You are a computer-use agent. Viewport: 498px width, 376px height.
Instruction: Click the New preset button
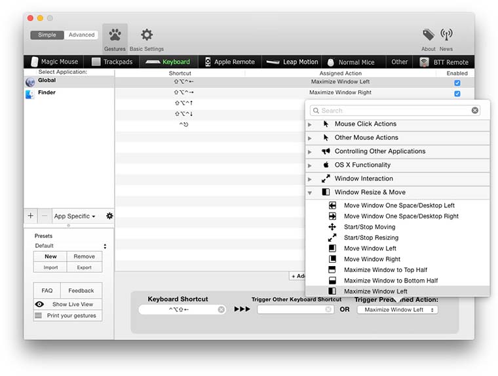[x=50, y=256]
